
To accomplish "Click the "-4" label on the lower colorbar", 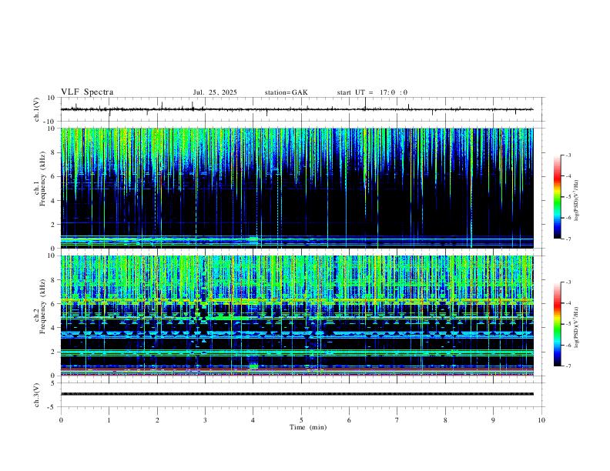I will click(568, 303).
